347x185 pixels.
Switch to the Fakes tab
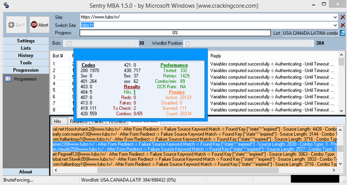[x=98, y=122]
